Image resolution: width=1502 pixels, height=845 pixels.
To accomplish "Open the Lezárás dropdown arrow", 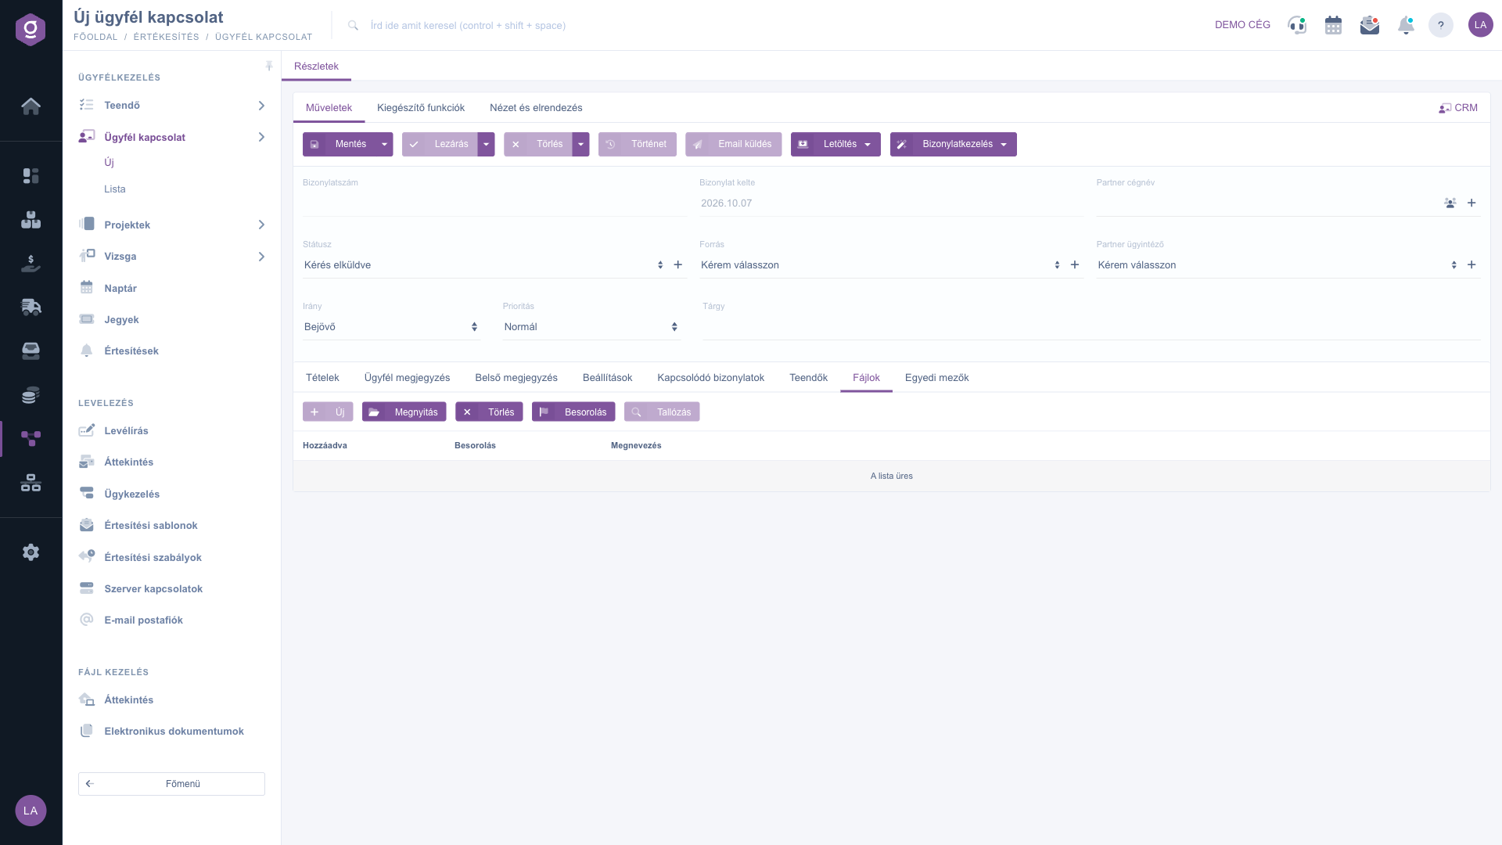I will pyautogui.click(x=486, y=144).
